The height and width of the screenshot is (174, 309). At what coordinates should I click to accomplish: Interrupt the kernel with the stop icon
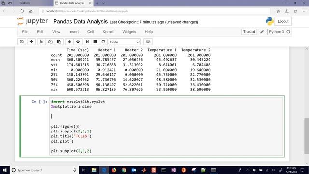click(x=95, y=42)
